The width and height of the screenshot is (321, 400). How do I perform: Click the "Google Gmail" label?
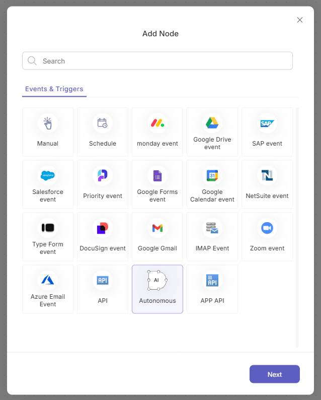tap(157, 248)
